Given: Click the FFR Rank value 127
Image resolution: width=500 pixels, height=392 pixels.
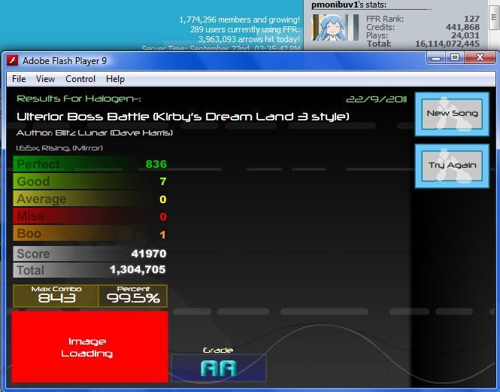Looking at the screenshot, I should [471, 19].
